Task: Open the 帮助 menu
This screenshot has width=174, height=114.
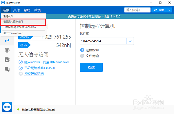Action: pyautogui.click(x=27, y=10)
